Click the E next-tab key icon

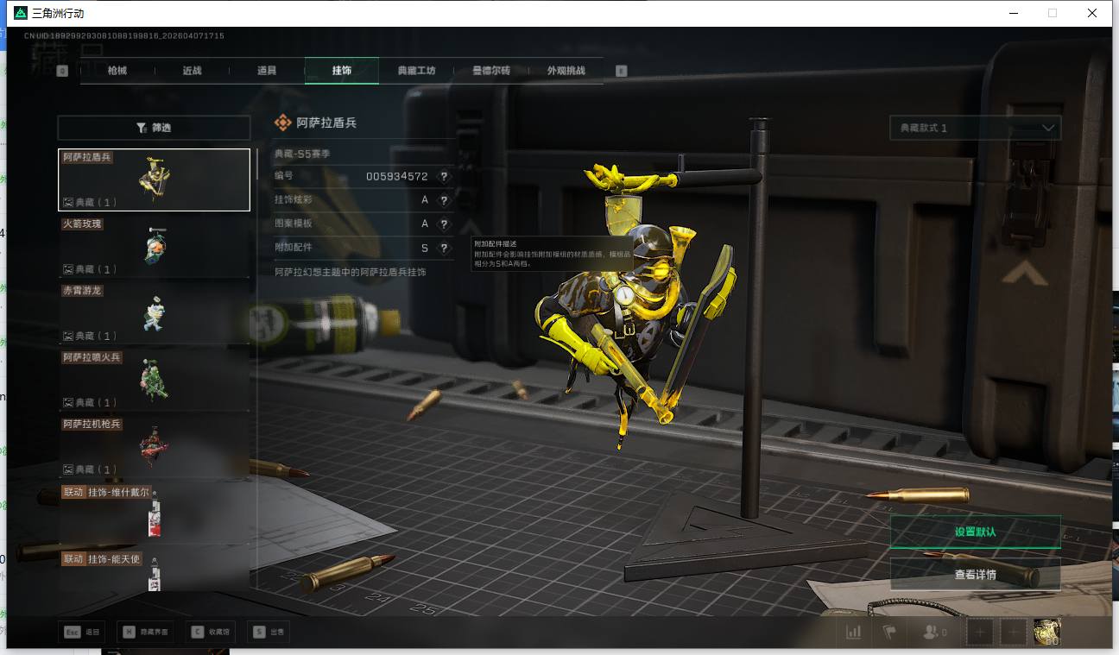(x=621, y=71)
